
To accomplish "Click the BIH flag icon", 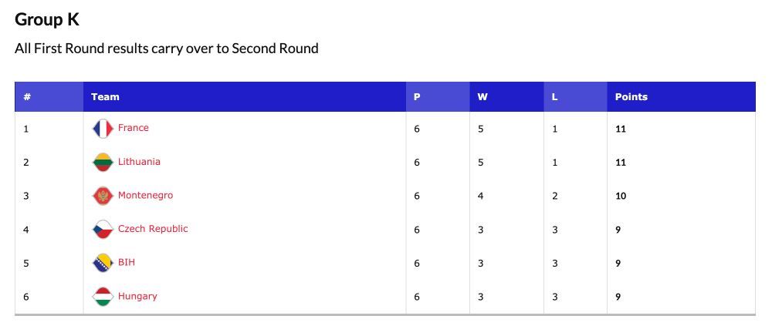I will click(x=103, y=263).
